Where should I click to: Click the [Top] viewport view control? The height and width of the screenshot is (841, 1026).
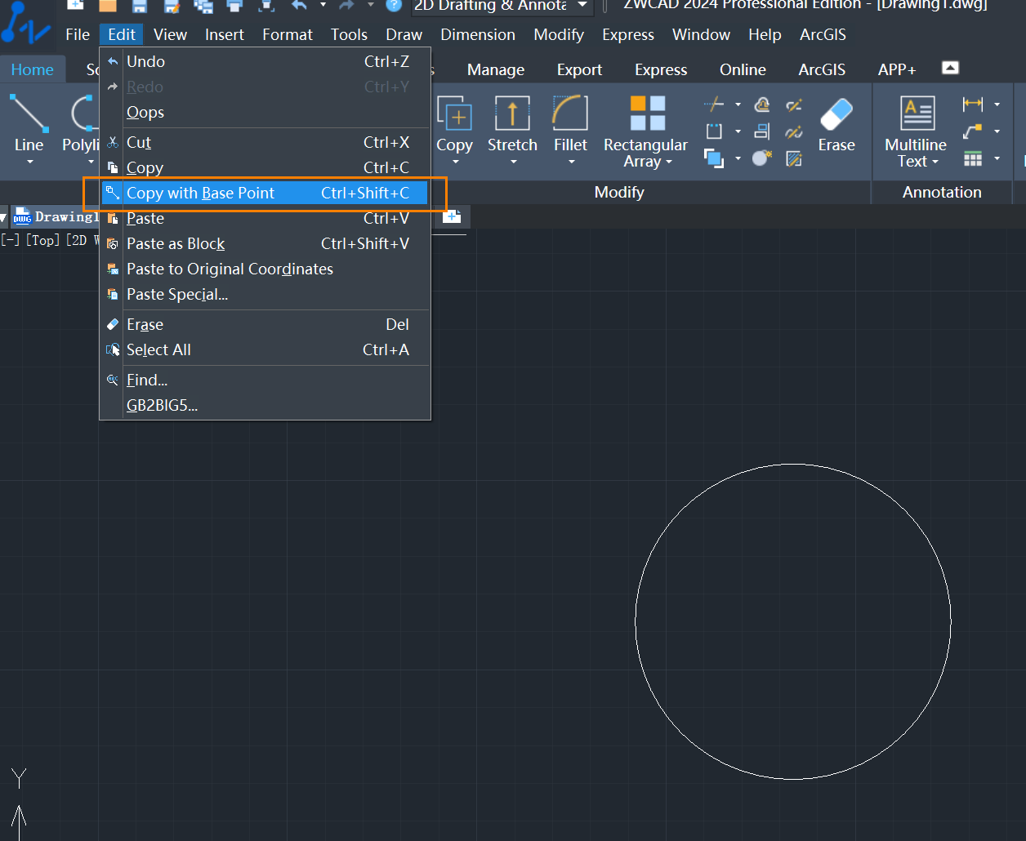click(x=43, y=240)
